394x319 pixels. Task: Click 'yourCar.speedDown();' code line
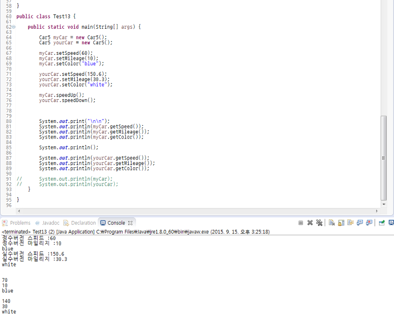point(67,100)
